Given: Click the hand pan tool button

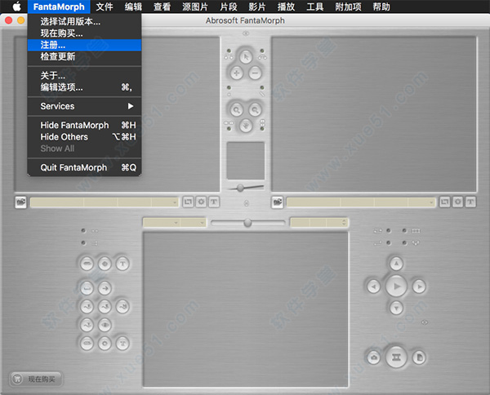Looking at the screenshot, I should click(246, 126).
